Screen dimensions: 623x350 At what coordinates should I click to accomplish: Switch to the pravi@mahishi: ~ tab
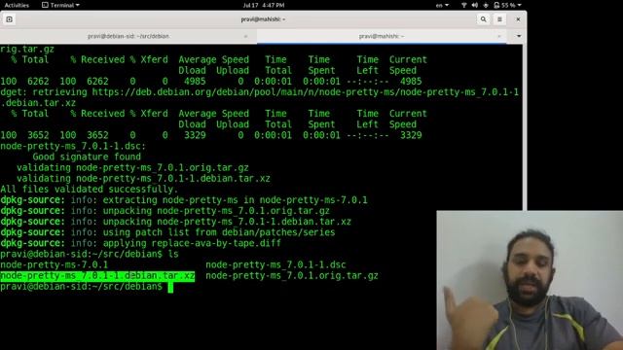pos(382,36)
